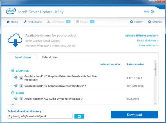Expand details for Realtek ALC Audio Driver

16,98
